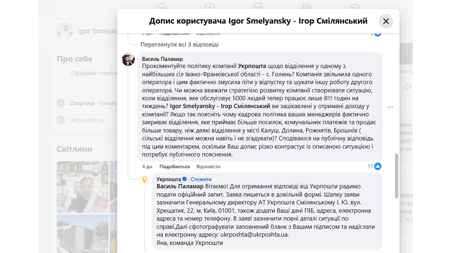Screen dimensions: 451x253
Task: Open the Укрпошта page from the reply author name
Action: pos(169,179)
